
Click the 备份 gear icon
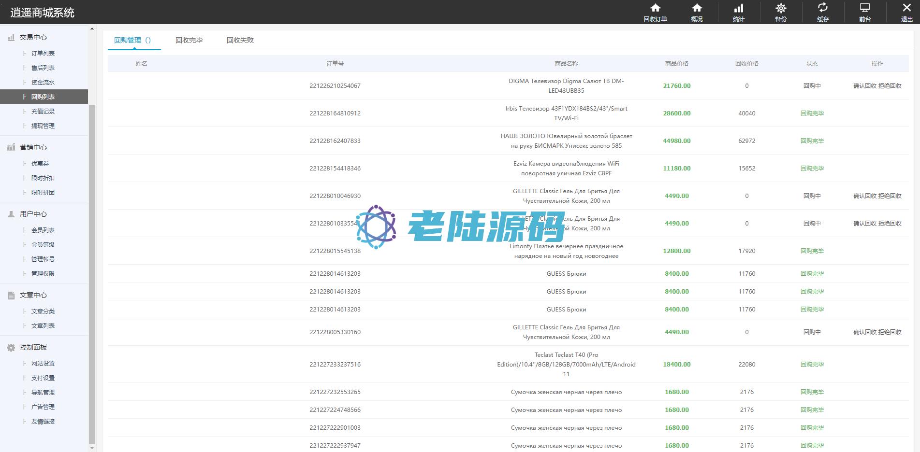pos(781,8)
